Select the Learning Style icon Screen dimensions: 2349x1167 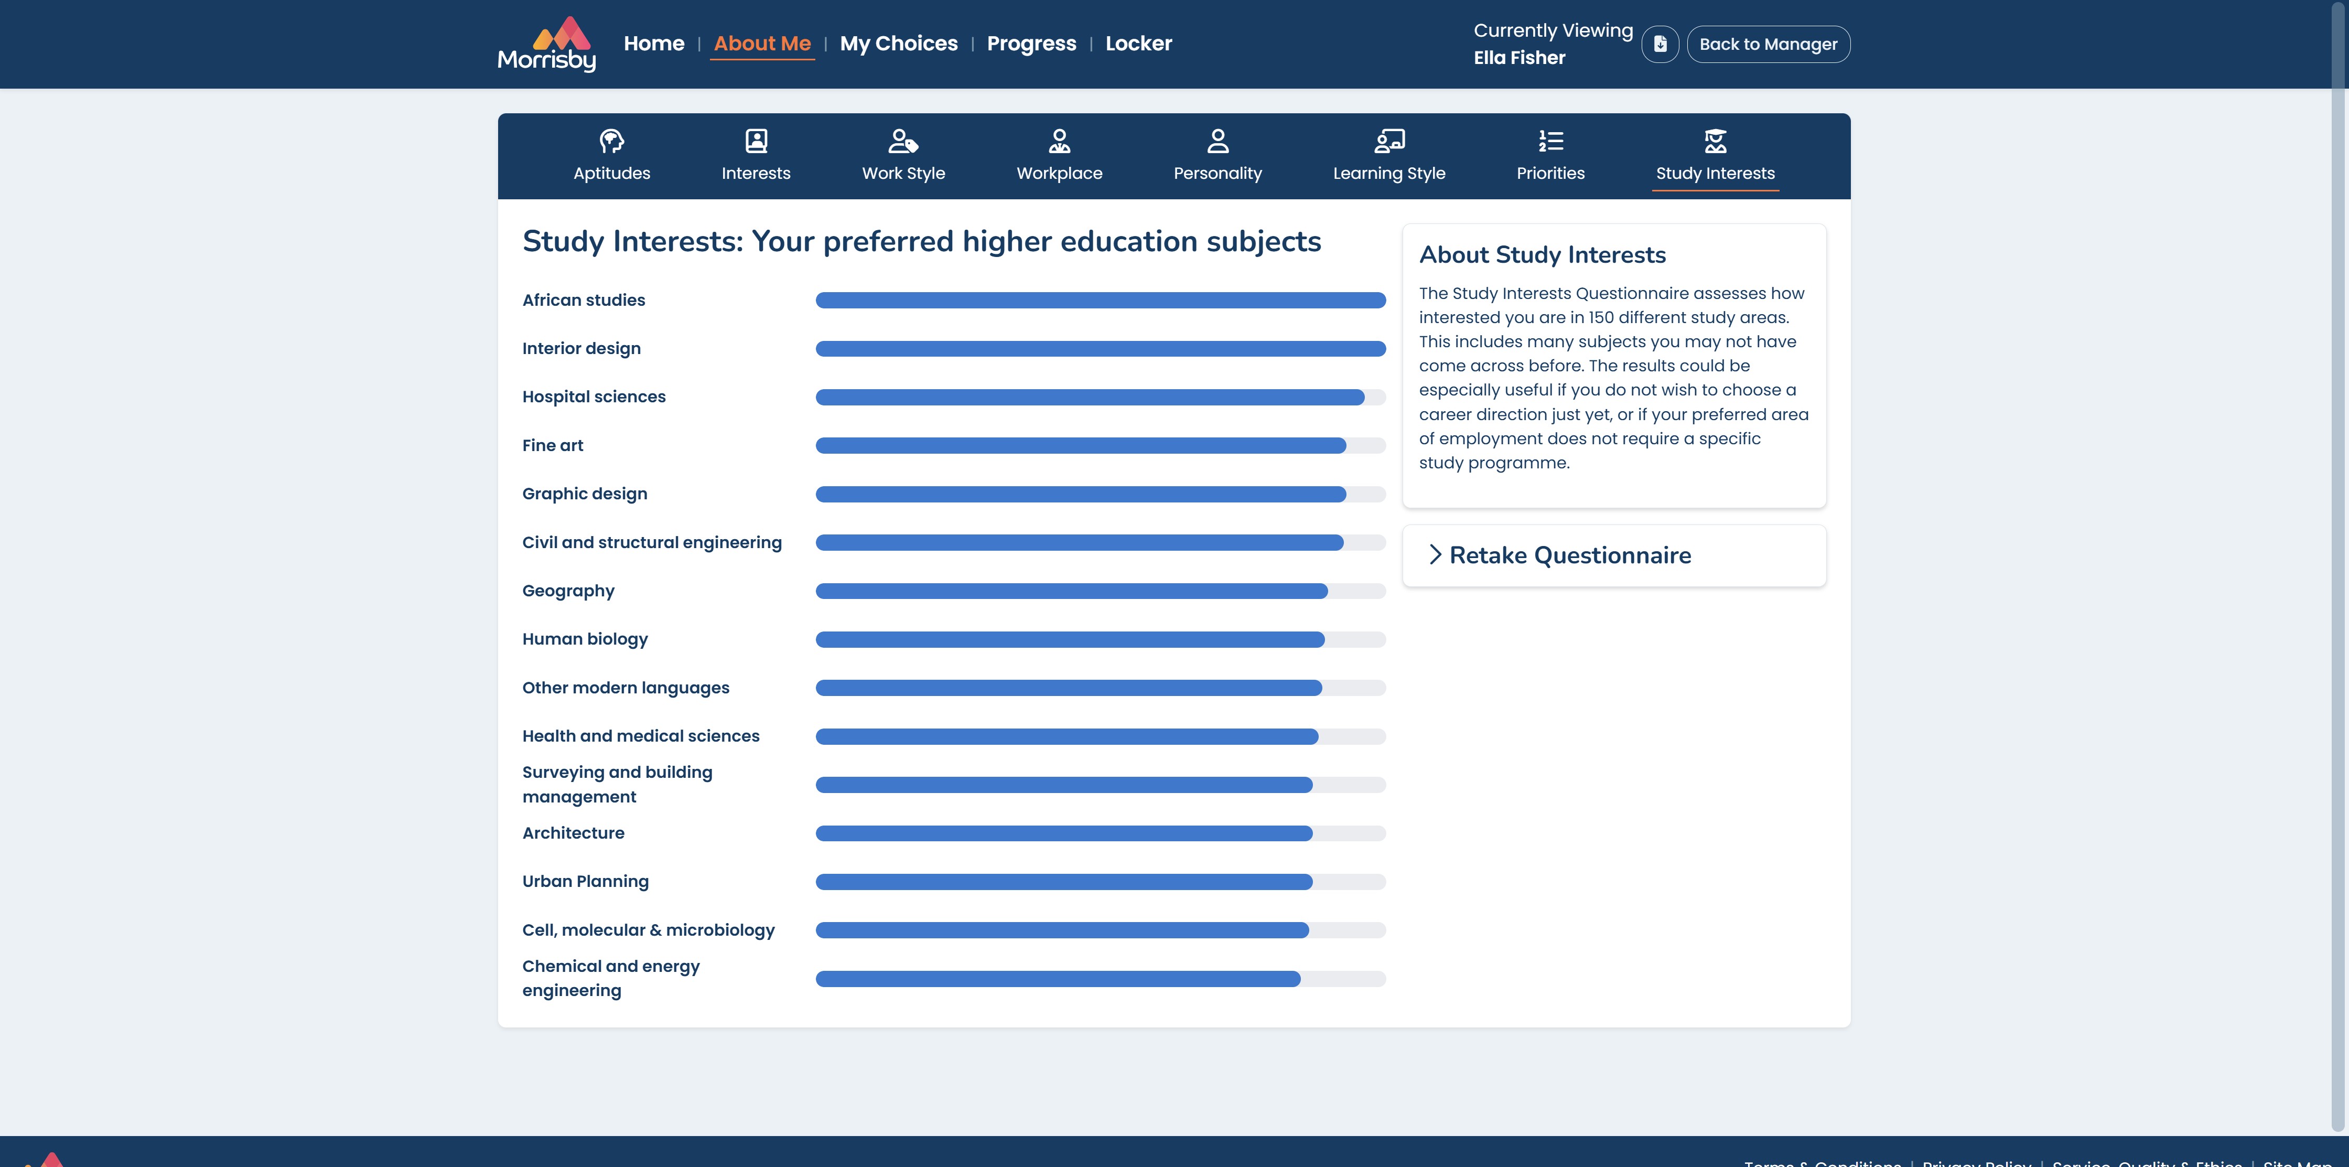coord(1389,141)
